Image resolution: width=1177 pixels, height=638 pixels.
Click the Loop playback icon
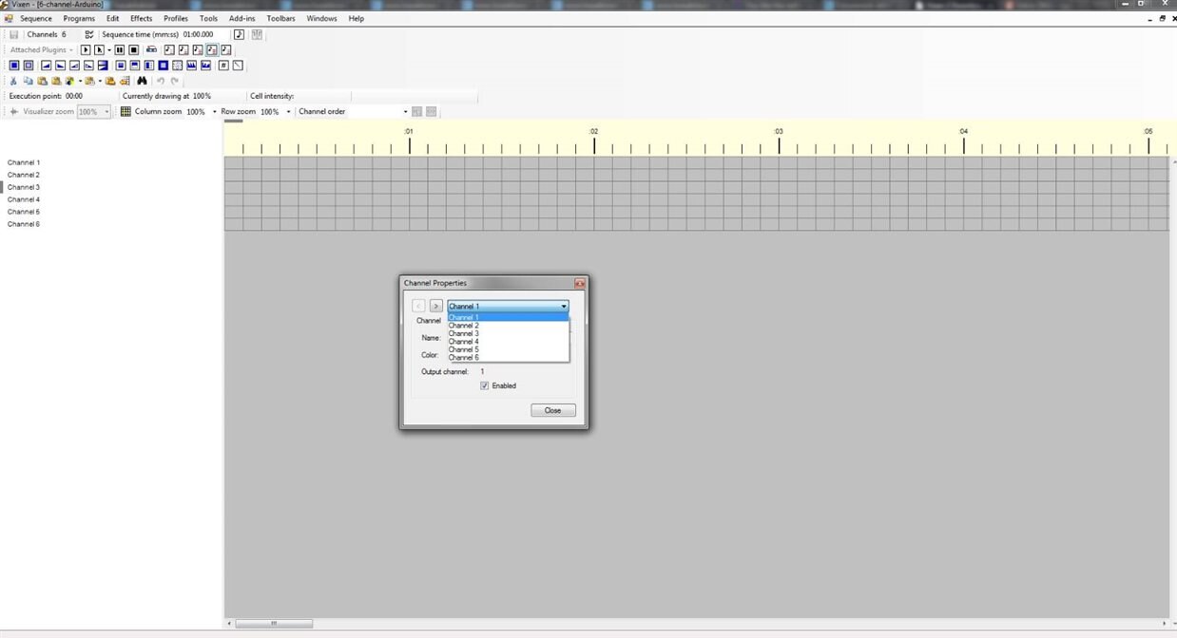tap(151, 49)
